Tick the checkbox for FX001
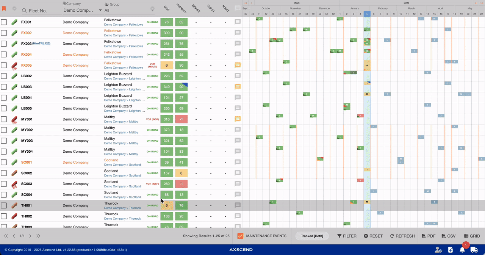 (4, 22)
